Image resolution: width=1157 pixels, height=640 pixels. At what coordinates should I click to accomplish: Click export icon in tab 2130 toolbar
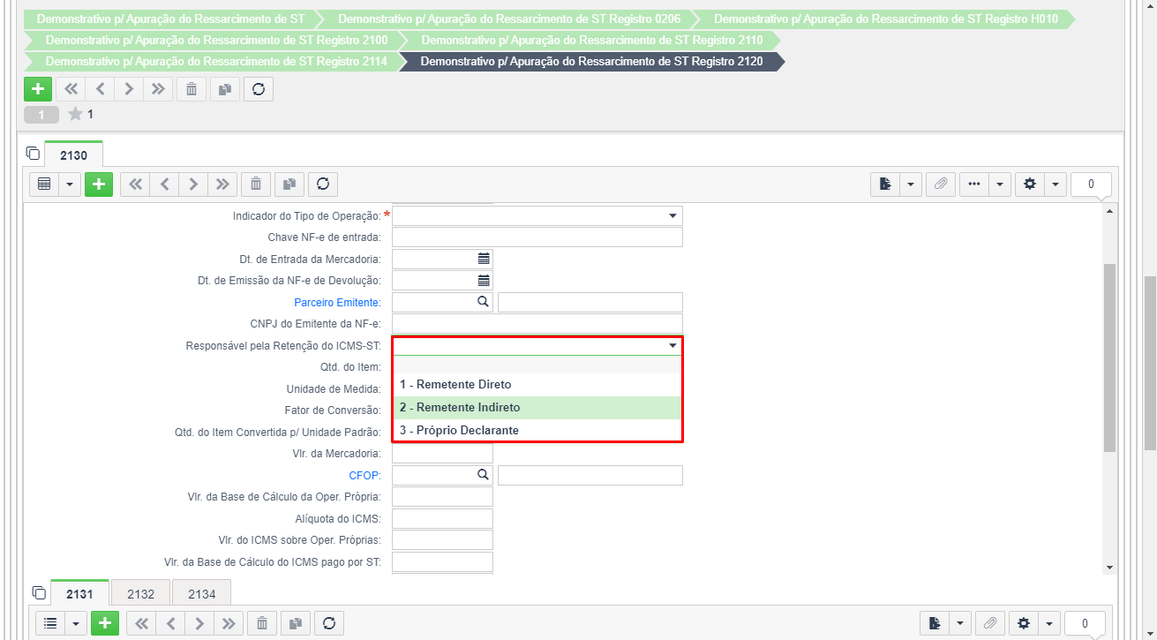[885, 184]
